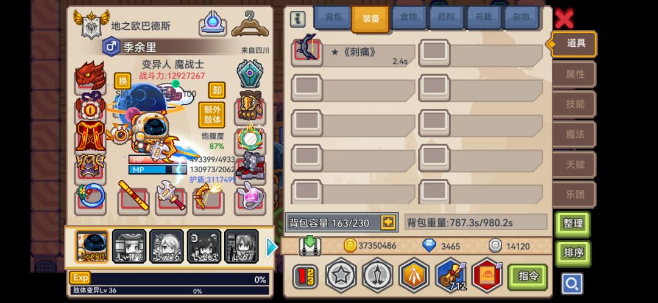Click the magnifier search icon
Viewport: 658px width, 303px height.
pyautogui.click(x=572, y=284)
